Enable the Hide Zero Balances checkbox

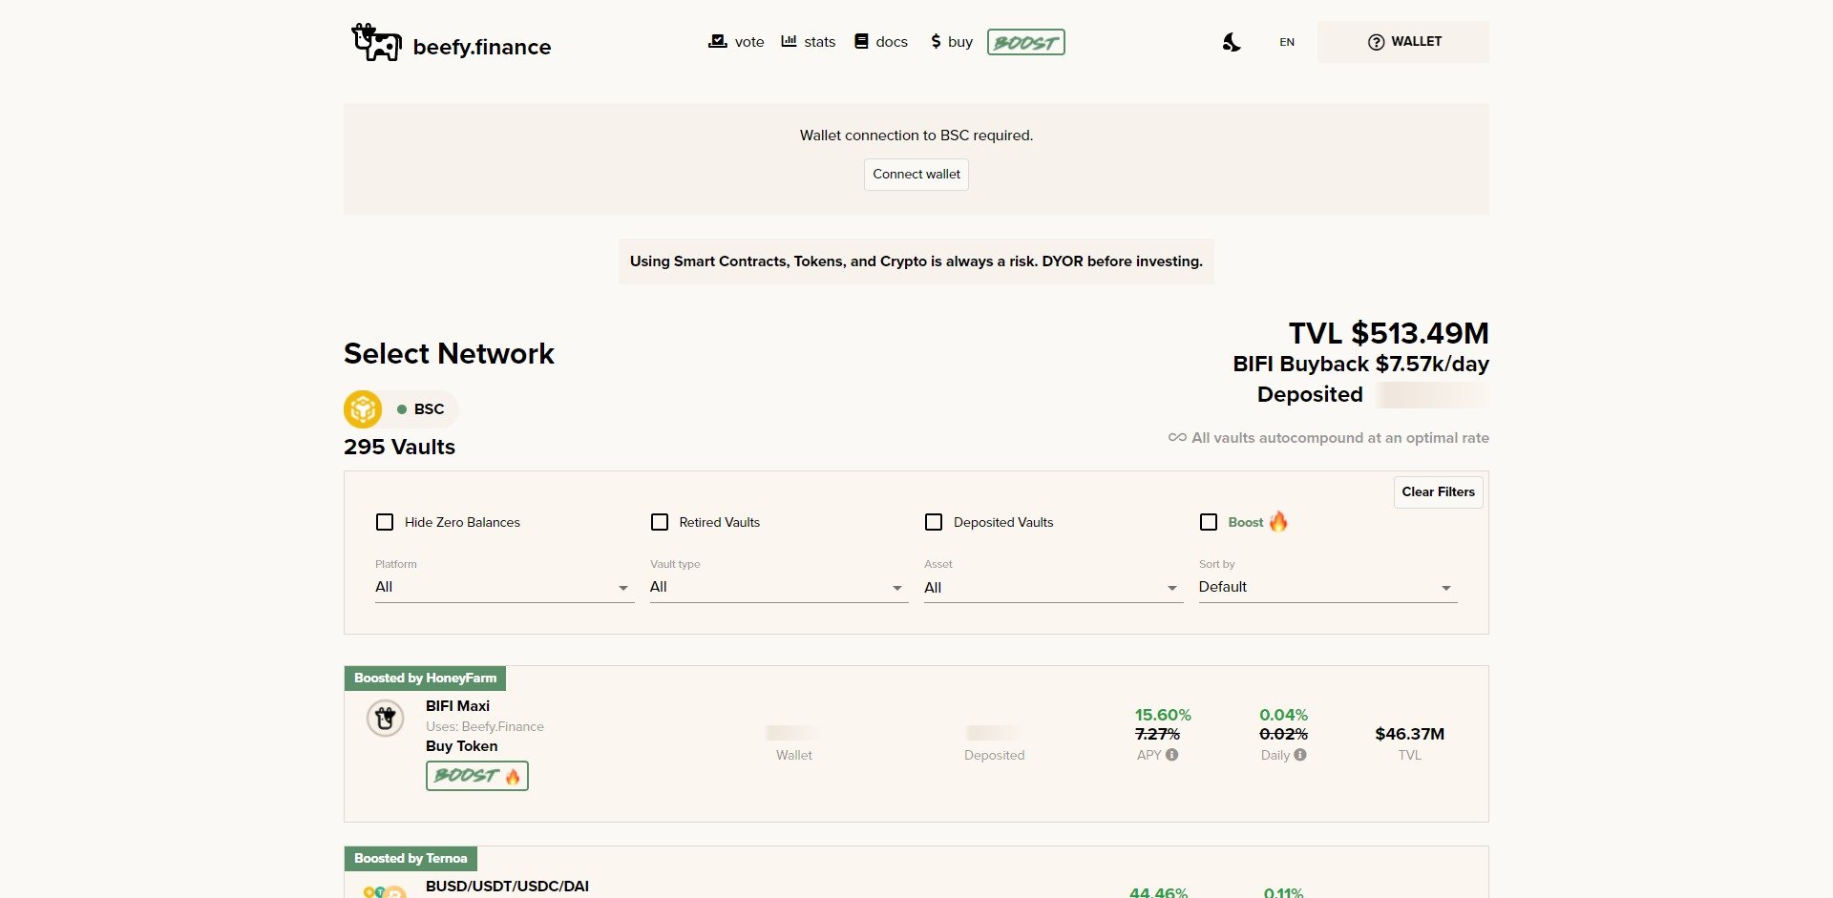click(385, 522)
